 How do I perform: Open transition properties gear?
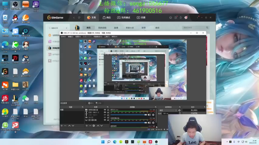click(x=179, y=111)
